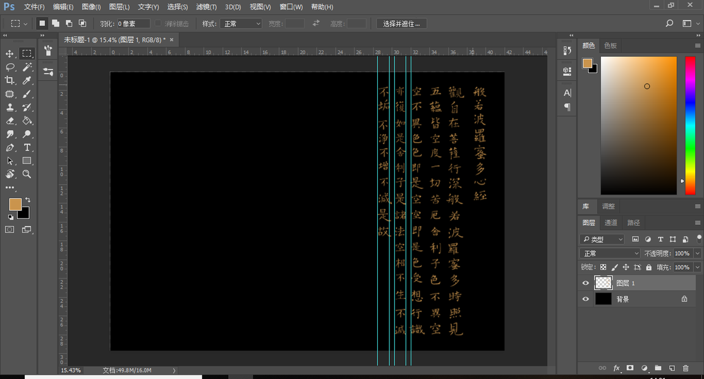This screenshot has width=704, height=379.
Task: Open the 样式 style dropdown
Action: pos(241,24)
